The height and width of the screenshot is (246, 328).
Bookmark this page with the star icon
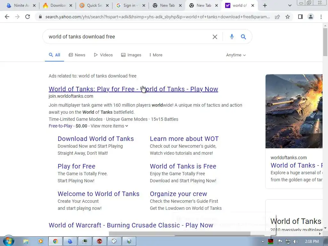click(288, 17)
